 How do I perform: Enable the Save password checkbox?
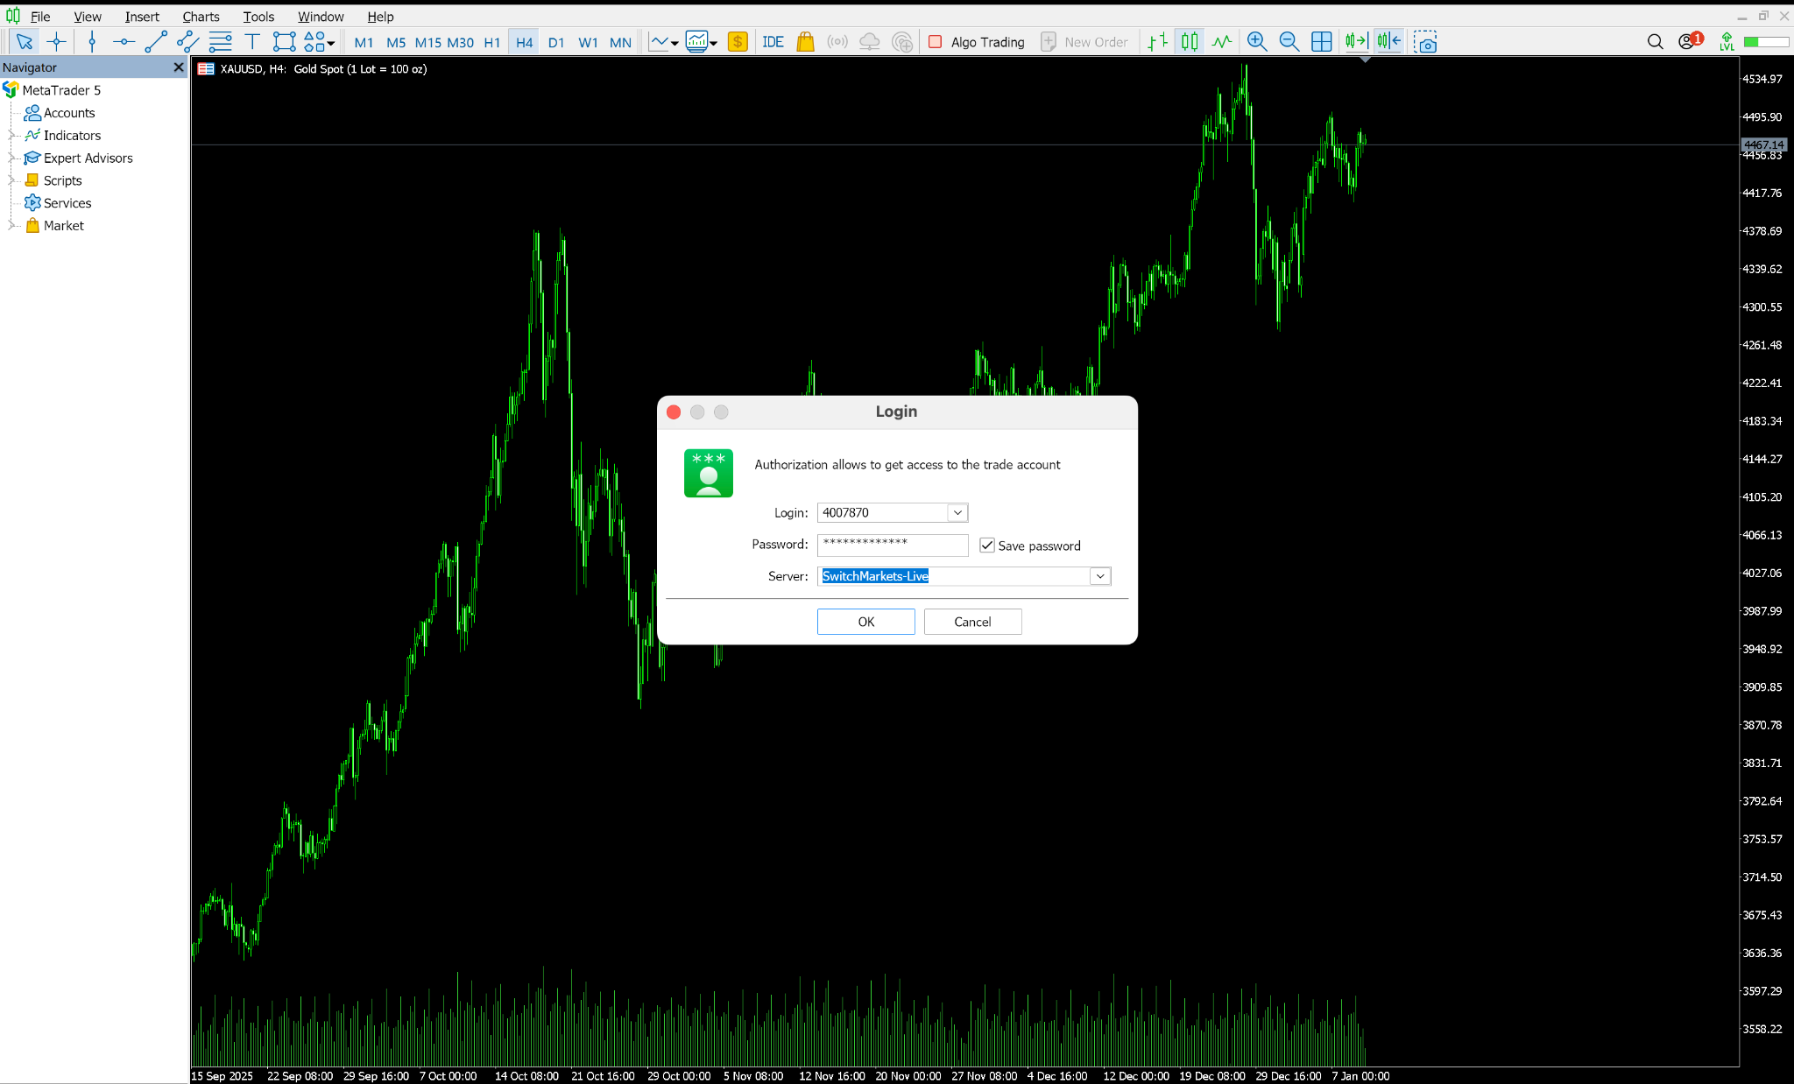pos(987,545)
